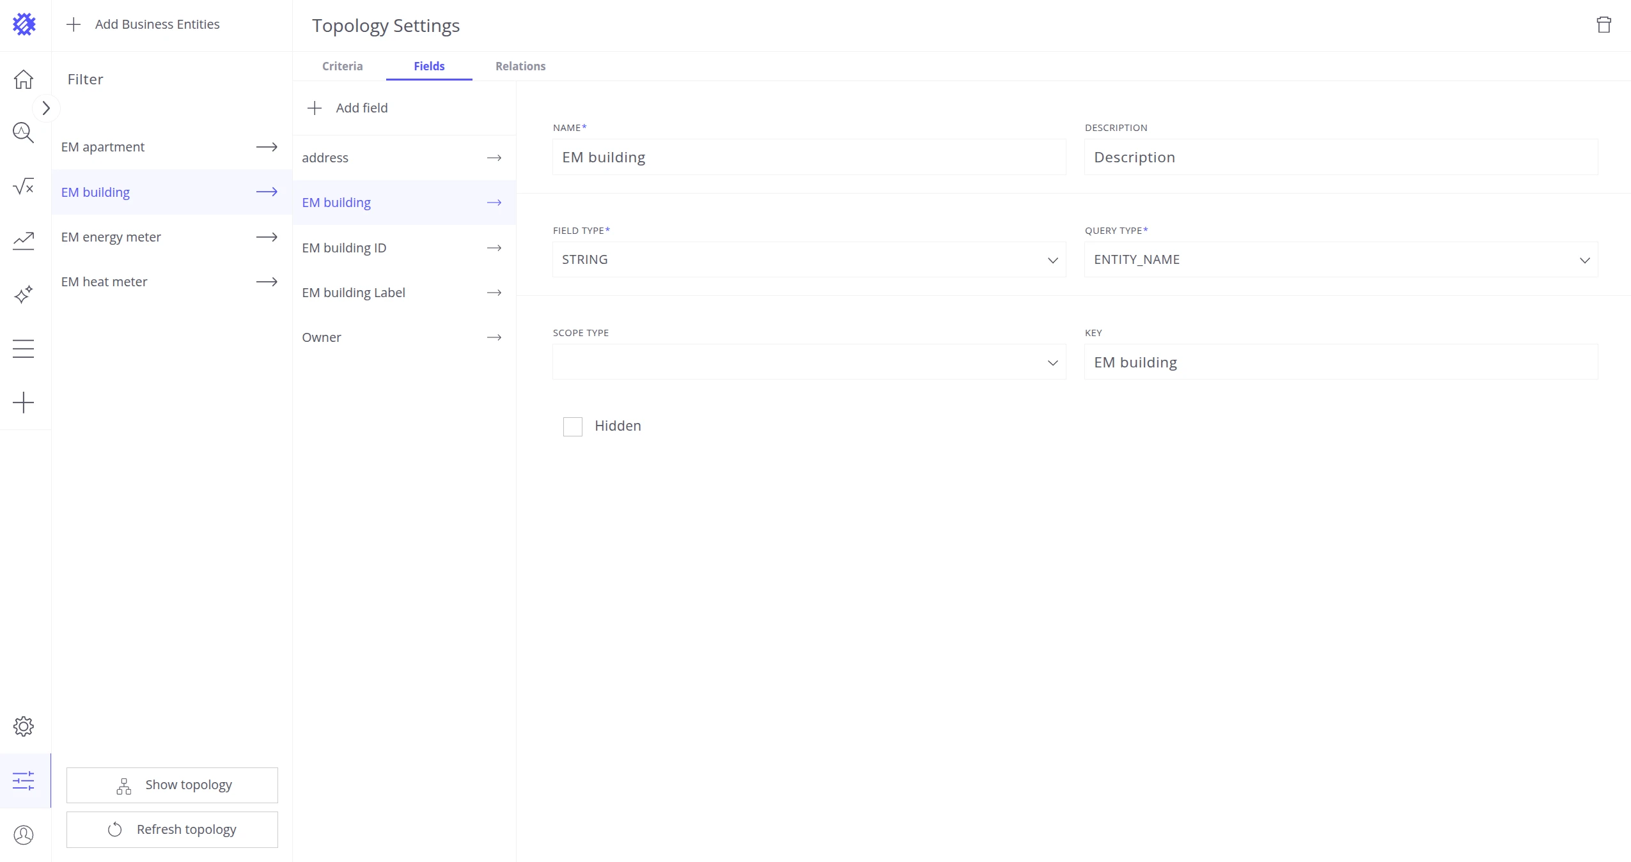
Task: Open the trend chart icon in sidebar
Action: pos(24,241)
